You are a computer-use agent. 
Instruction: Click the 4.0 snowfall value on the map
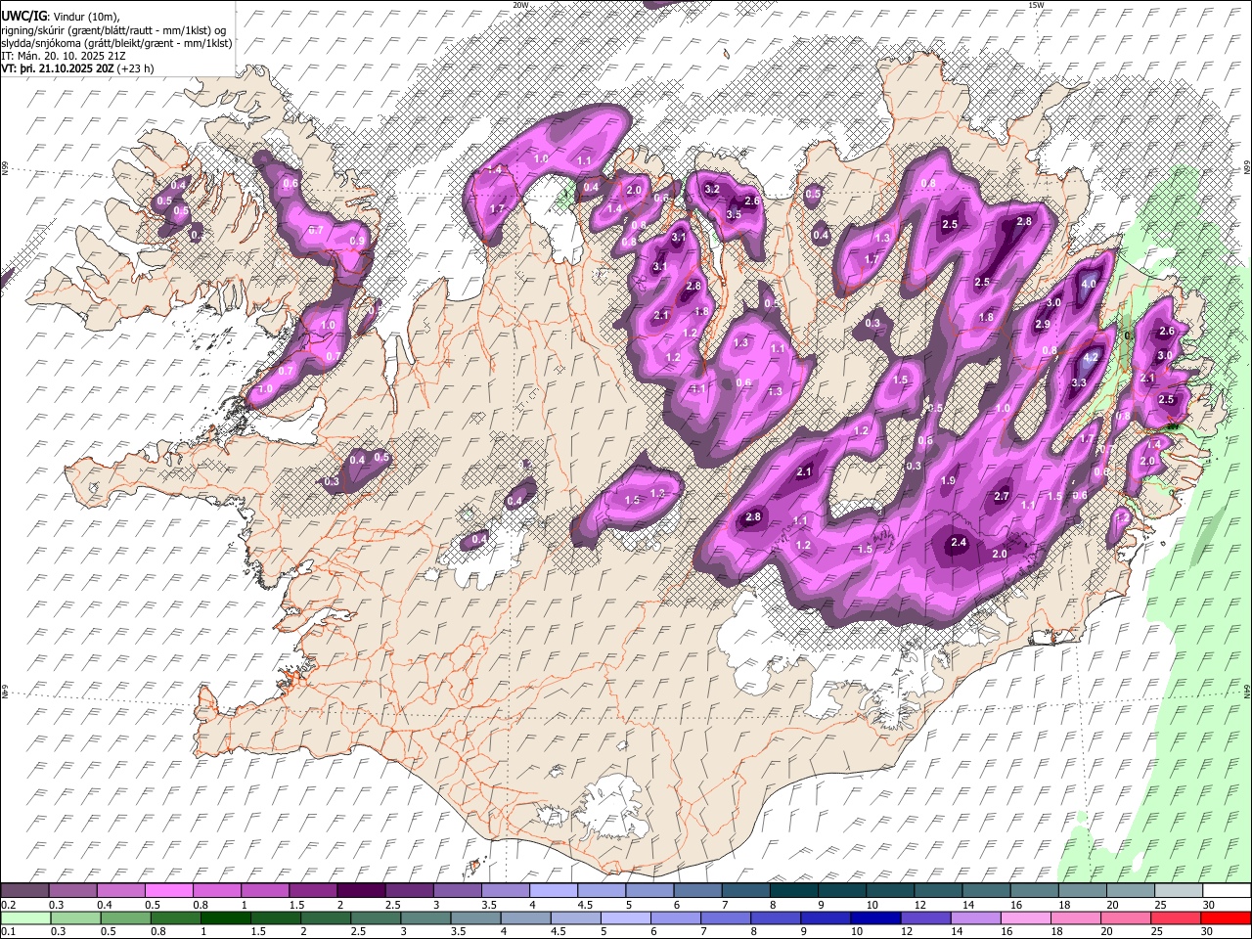click(x=1089, y=285)
